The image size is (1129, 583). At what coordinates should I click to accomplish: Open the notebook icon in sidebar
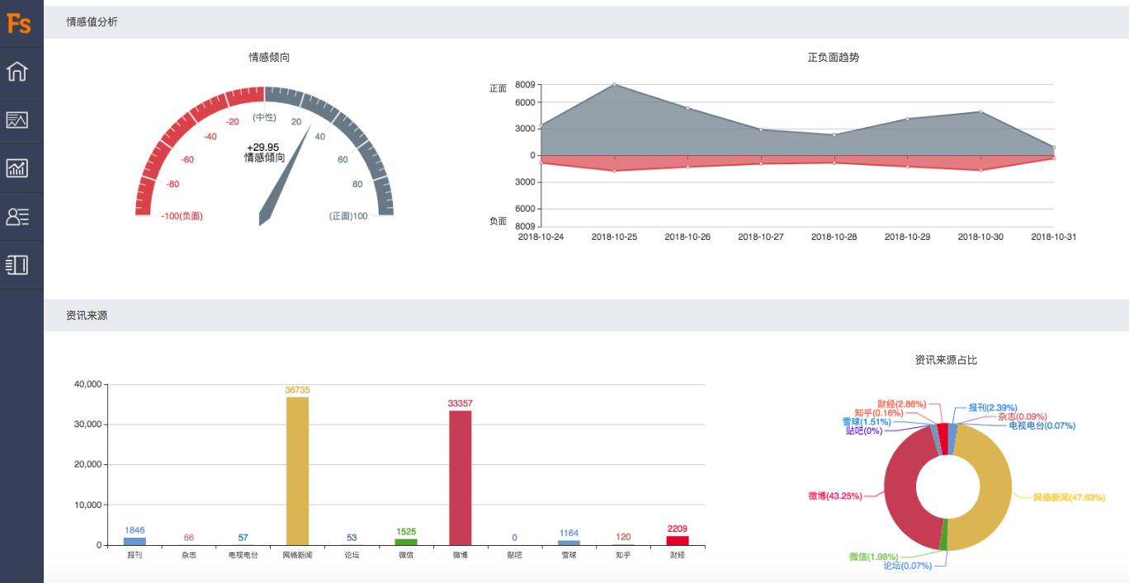(x=17, y=265)
